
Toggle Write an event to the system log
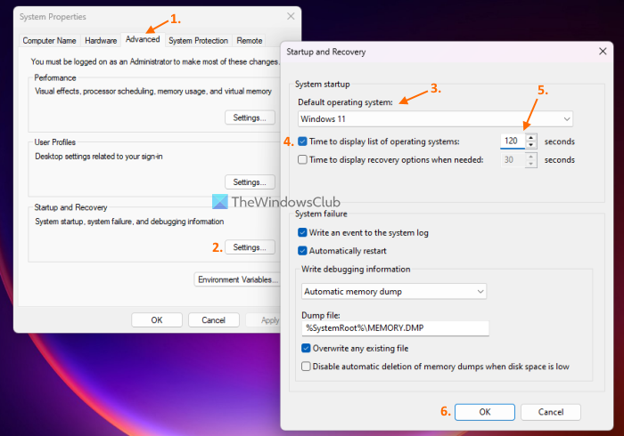(x=302, y=233)
